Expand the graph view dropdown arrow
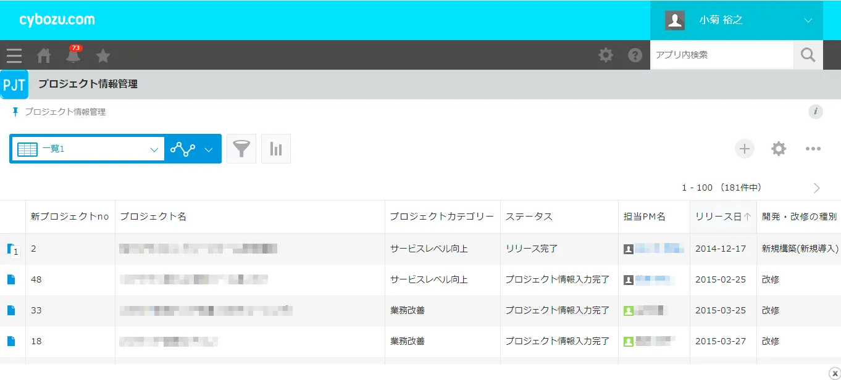Screen dimensions: 841x380 (209, 149)
